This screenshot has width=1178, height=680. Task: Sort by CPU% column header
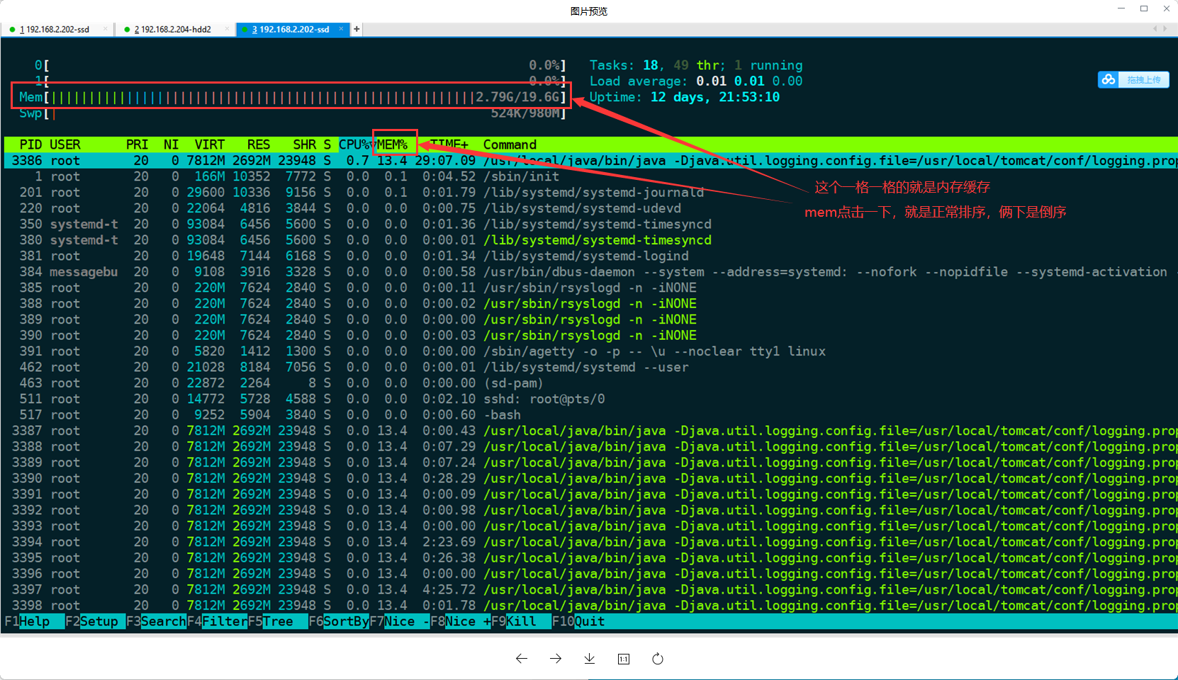354,144
